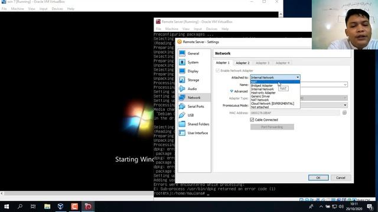Open Devices menu in Remote Server window
The height and width of the screenshot is (212, 378).
tap(211, 29)
